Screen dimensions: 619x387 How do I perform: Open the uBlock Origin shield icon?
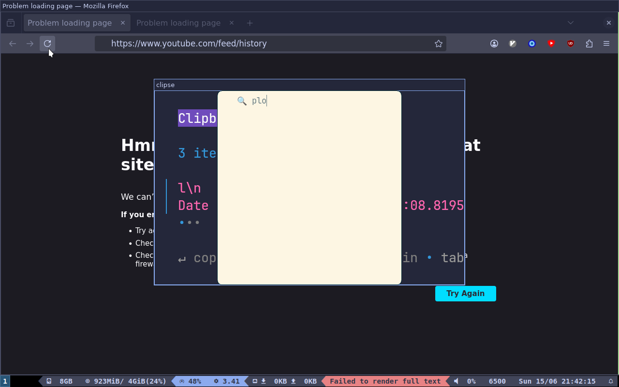pos(571,44)
